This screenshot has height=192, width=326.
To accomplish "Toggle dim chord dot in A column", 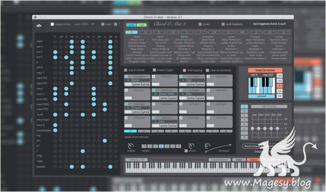I will click(105, 141).
